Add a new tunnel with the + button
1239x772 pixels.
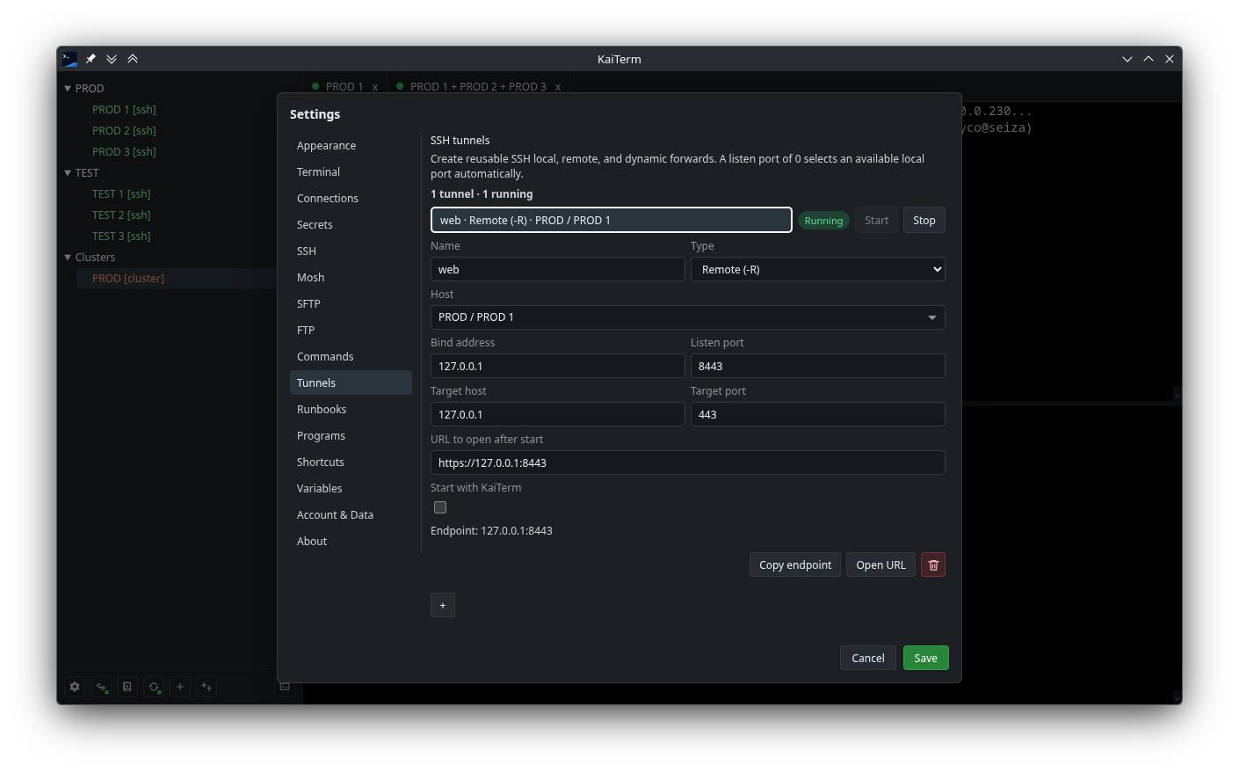click(443, 605)
